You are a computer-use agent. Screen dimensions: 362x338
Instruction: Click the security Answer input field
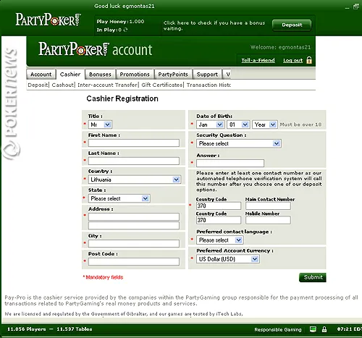[230, 164]
